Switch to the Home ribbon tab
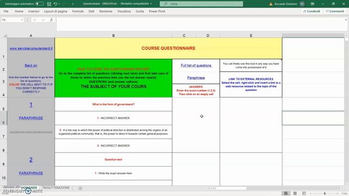Viewport: 349px width, 196px height. 19,11
